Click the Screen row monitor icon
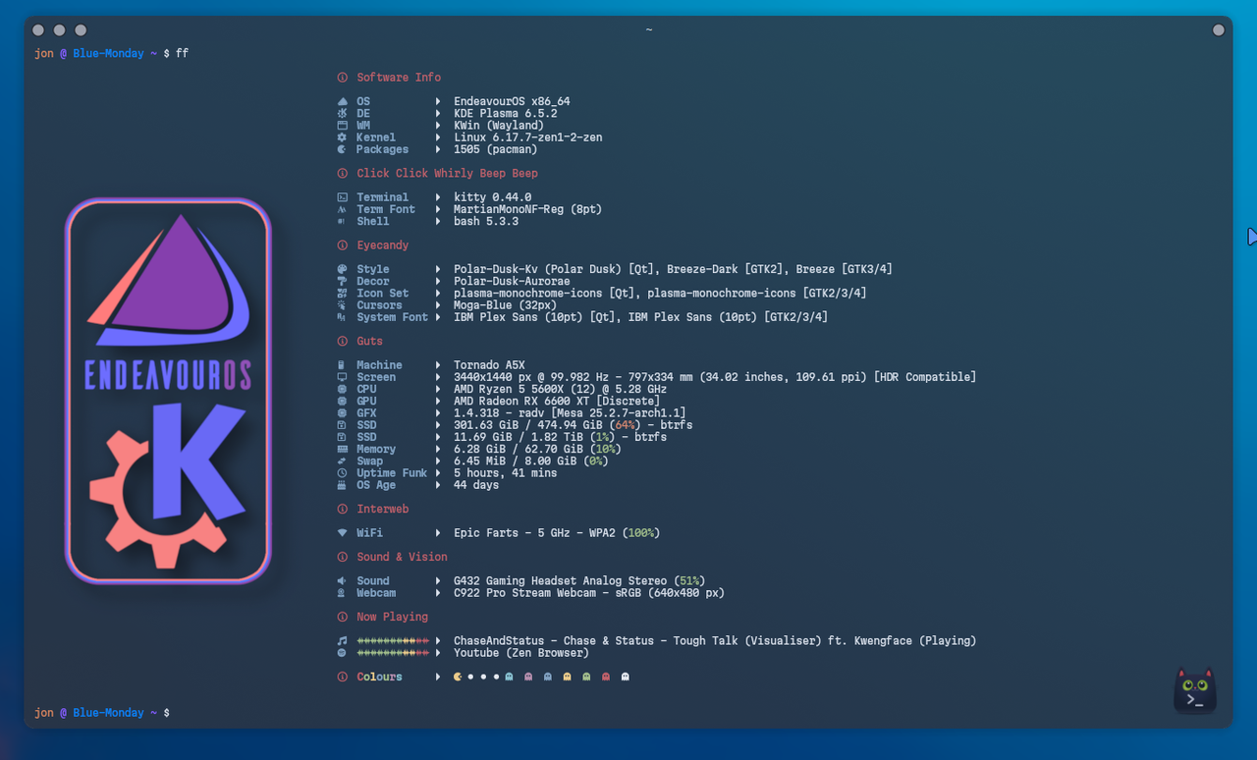 coord(343,377)
